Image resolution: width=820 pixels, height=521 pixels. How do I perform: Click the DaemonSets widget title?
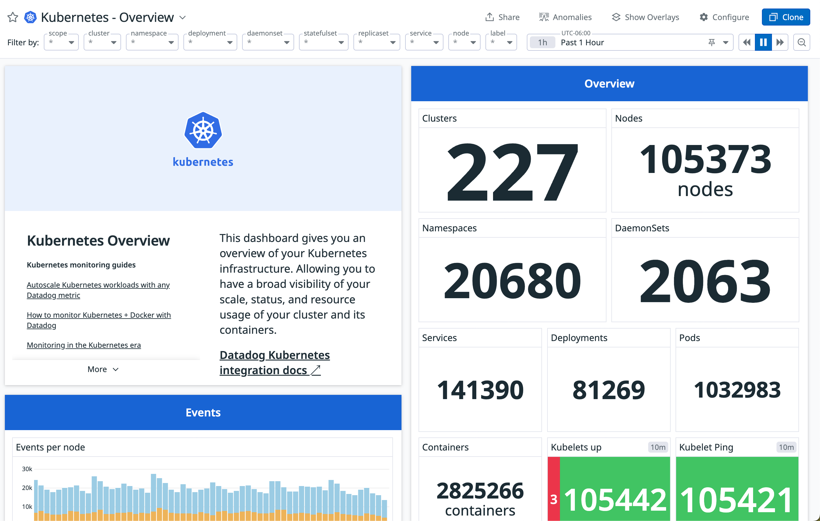[x=642, y=228]
